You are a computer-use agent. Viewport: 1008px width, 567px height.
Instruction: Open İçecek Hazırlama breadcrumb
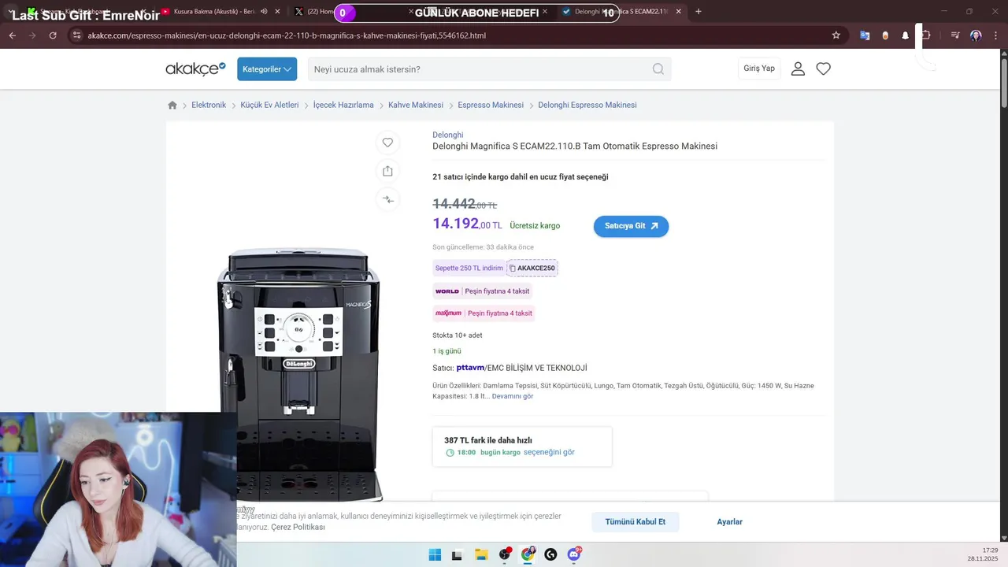[x=343, y=105]
